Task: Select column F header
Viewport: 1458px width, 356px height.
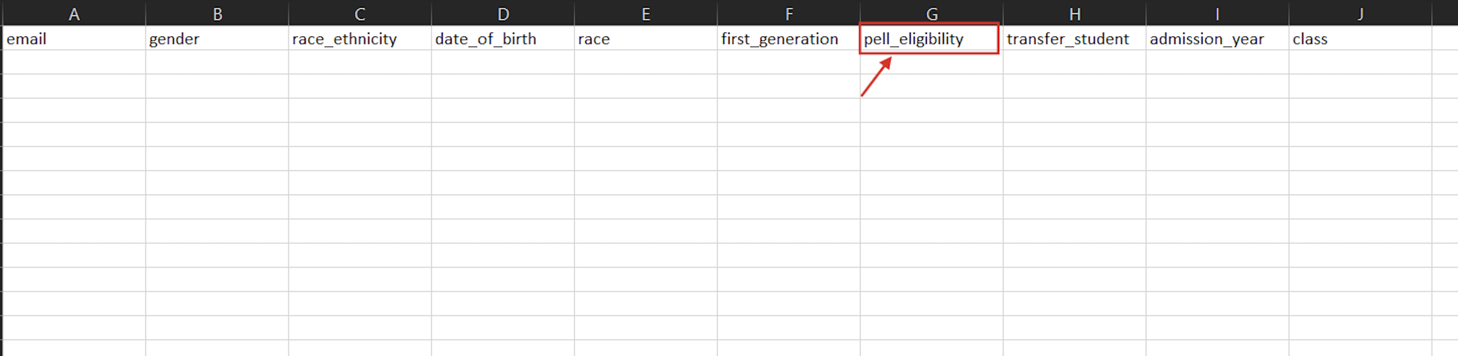Action: (x=789, y=14)
